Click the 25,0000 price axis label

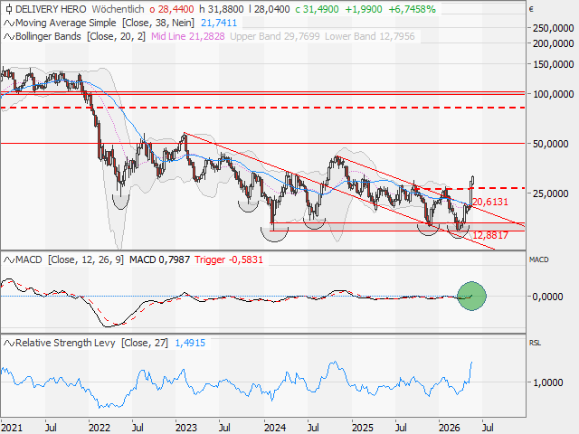click(x=551, y=193)
